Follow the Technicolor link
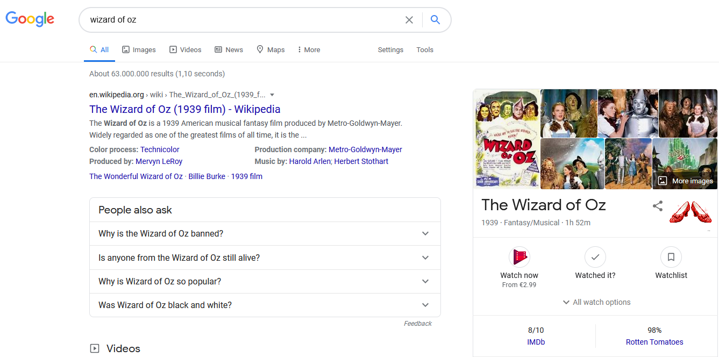719x357 pixels. (160, 149)
